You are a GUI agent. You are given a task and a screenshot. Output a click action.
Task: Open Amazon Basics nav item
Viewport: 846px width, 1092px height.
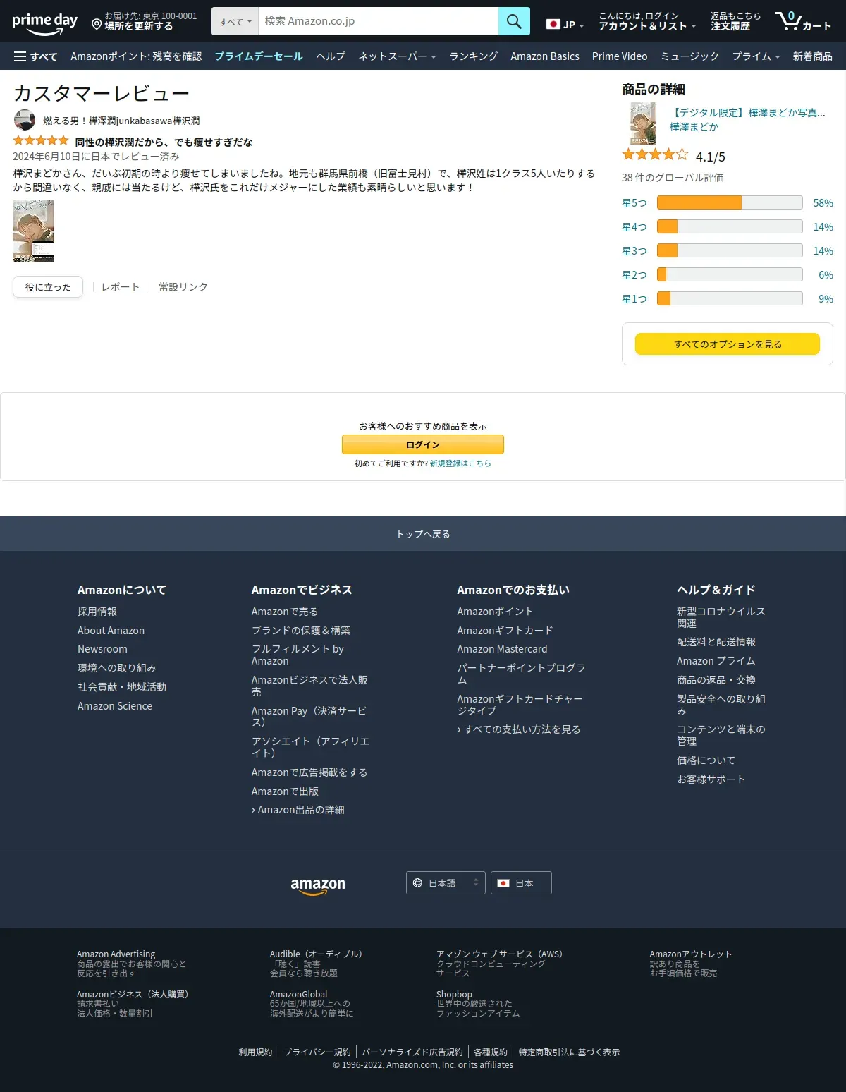[545, 56]
